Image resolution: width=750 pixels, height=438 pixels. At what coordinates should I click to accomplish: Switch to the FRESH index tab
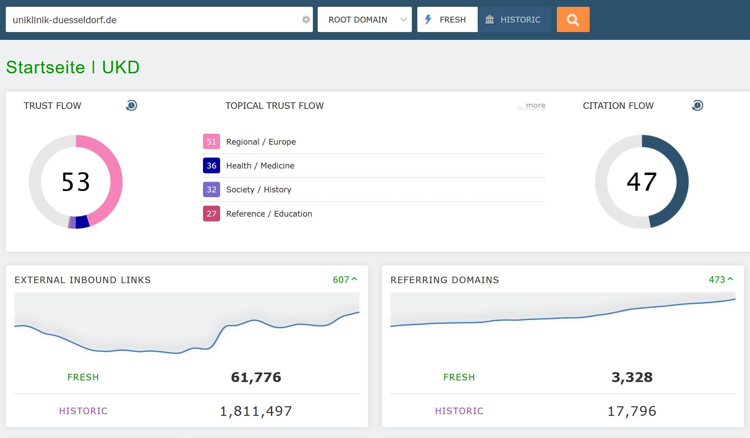[x=447, y=19]
